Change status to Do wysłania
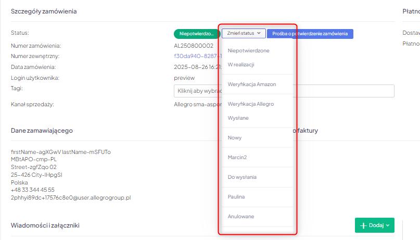The width and height of the screenshot is (420, 240). [242, 177]
